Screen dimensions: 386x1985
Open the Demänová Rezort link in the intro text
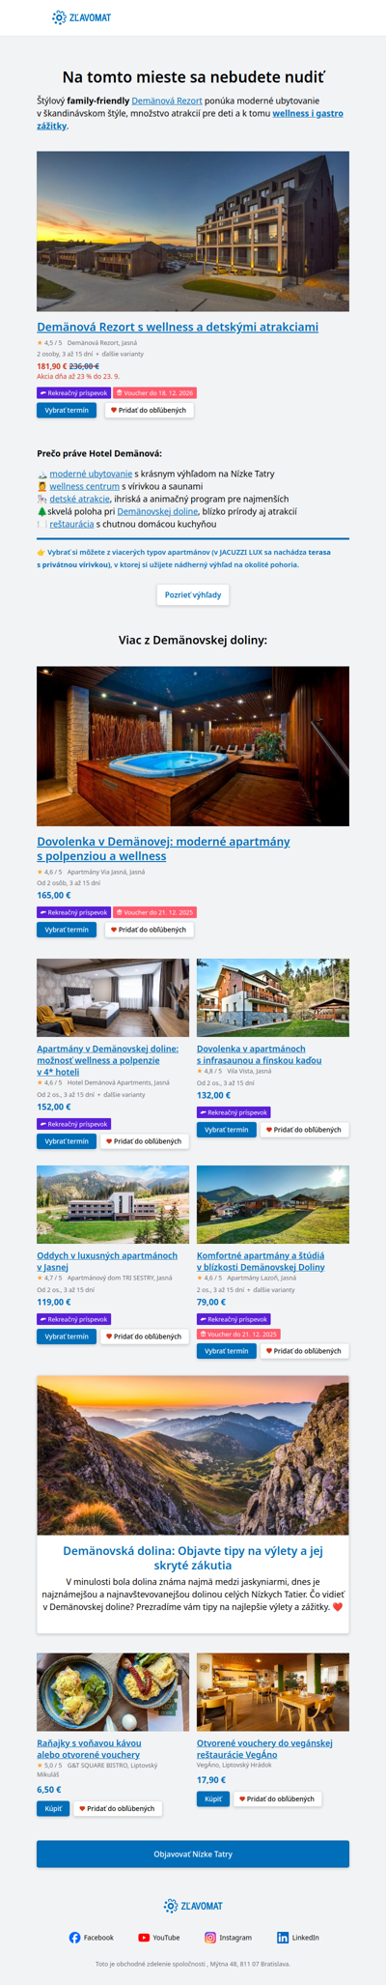click(x=167, y=101)
